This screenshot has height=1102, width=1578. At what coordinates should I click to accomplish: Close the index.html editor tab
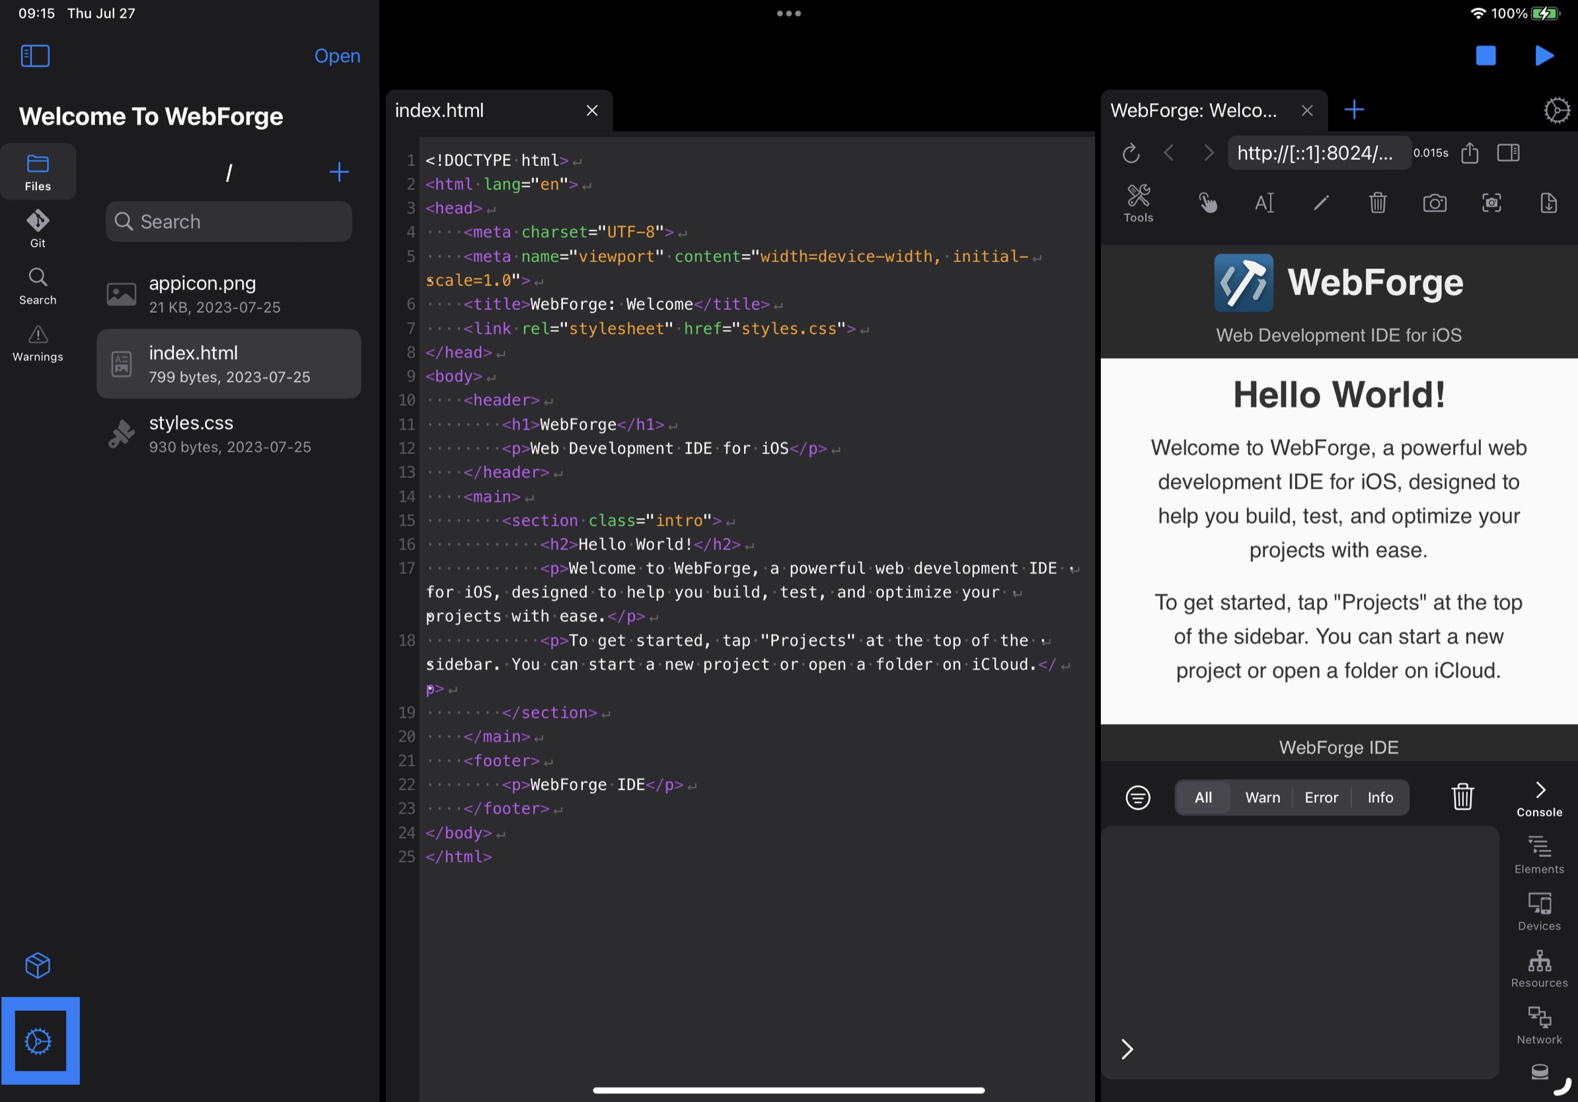pyautogui.click(x=592, y=110)
